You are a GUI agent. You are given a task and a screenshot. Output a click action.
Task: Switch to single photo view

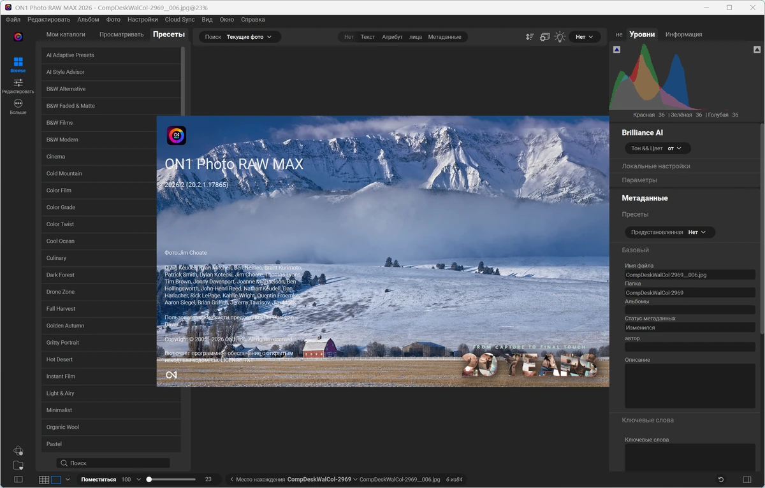[56, 480]
